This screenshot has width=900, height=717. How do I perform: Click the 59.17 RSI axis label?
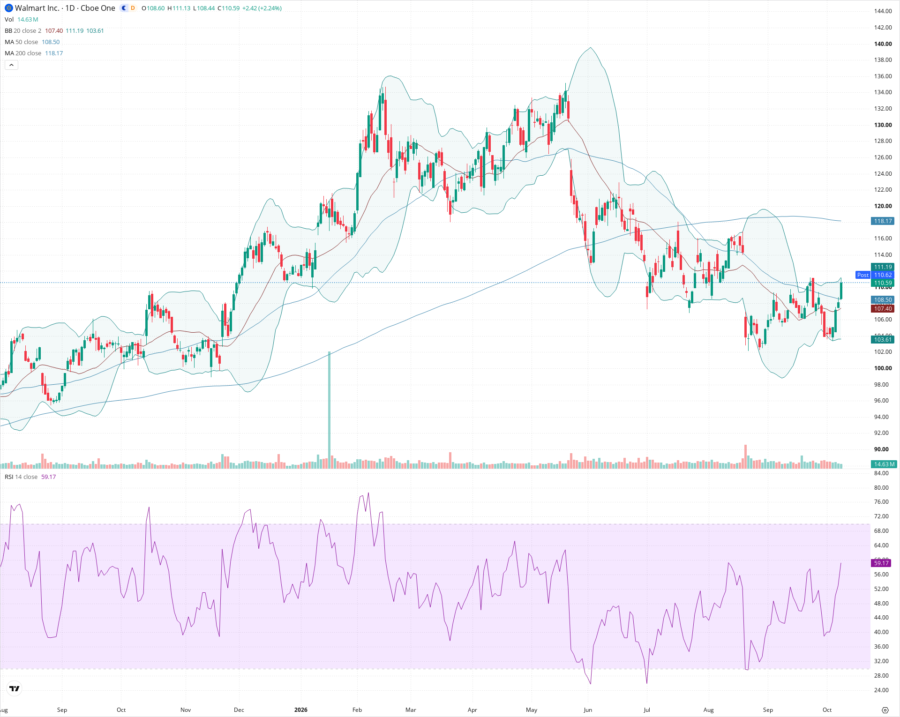[x=881, y=563]
